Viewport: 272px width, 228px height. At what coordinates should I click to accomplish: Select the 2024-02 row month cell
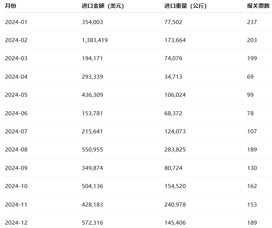[x=16, y=40]
